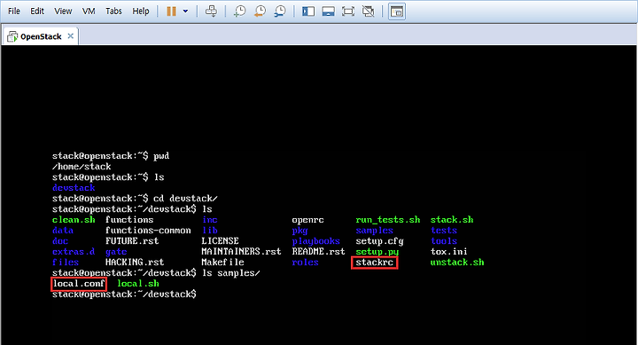
Task: Click the openrc file name
Action: (308, 220)
